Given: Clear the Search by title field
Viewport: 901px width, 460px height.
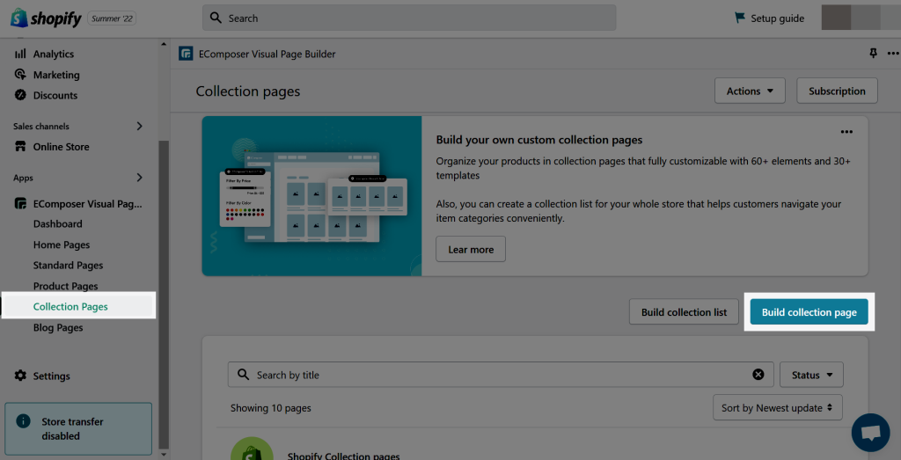Looking at the screenshot, I should 758,375.
